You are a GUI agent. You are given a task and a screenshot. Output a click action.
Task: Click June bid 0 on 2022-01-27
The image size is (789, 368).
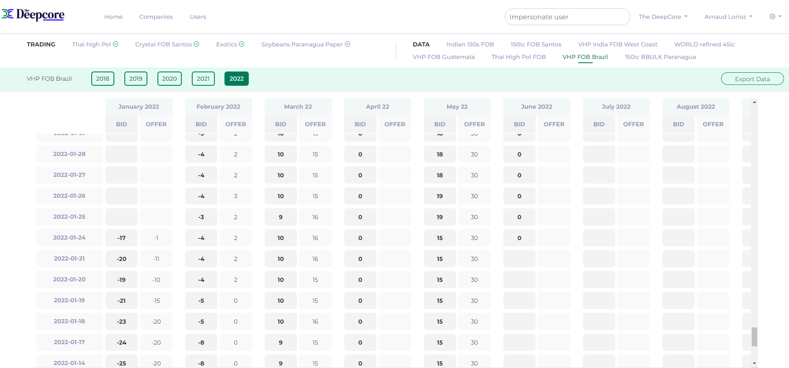pyautogui.click(x=519, y=175)
